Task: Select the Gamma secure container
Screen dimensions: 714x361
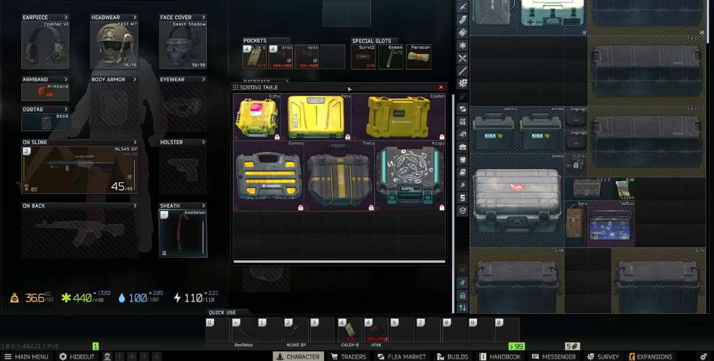Action: pyautogui.click(x=269, y=176)
